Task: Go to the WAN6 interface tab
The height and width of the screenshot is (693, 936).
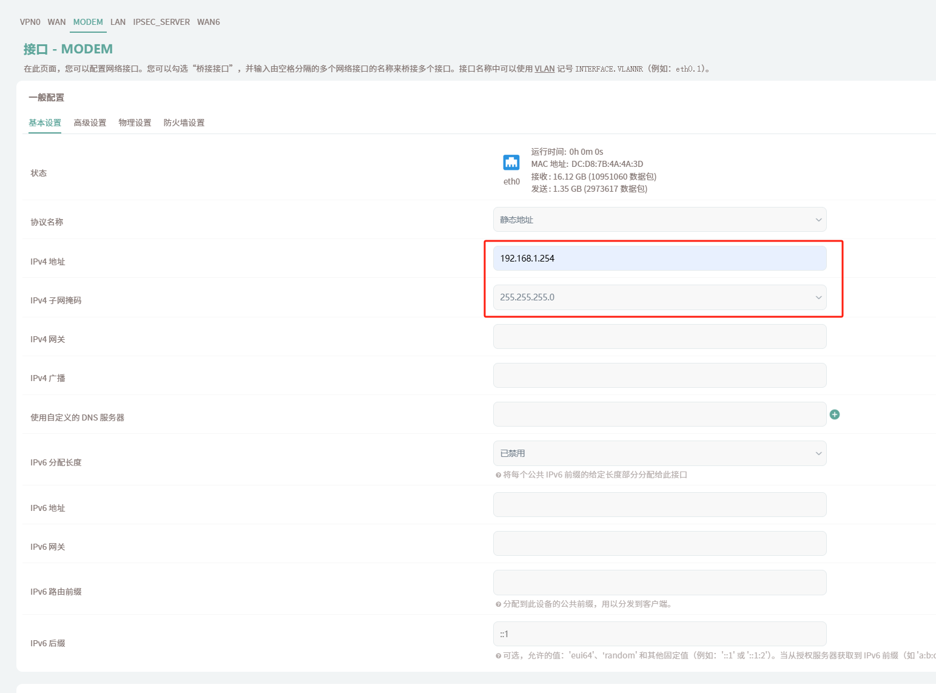Action: [208, 22]
